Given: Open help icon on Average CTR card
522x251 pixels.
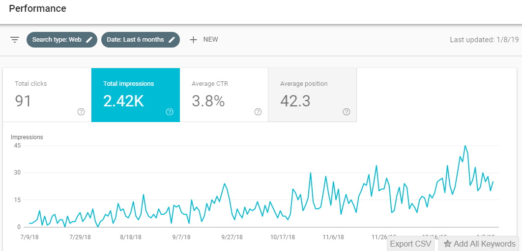Looking at the screenshot, I should coord(258,112).
